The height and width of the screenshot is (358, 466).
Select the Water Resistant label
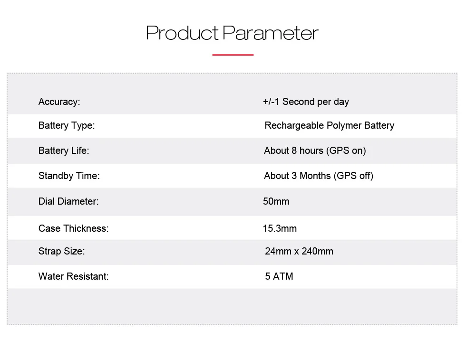(73, 276)
